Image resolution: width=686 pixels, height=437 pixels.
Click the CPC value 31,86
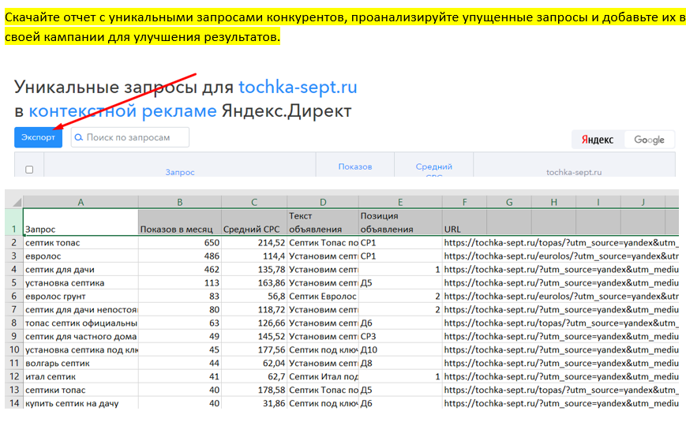254,403
